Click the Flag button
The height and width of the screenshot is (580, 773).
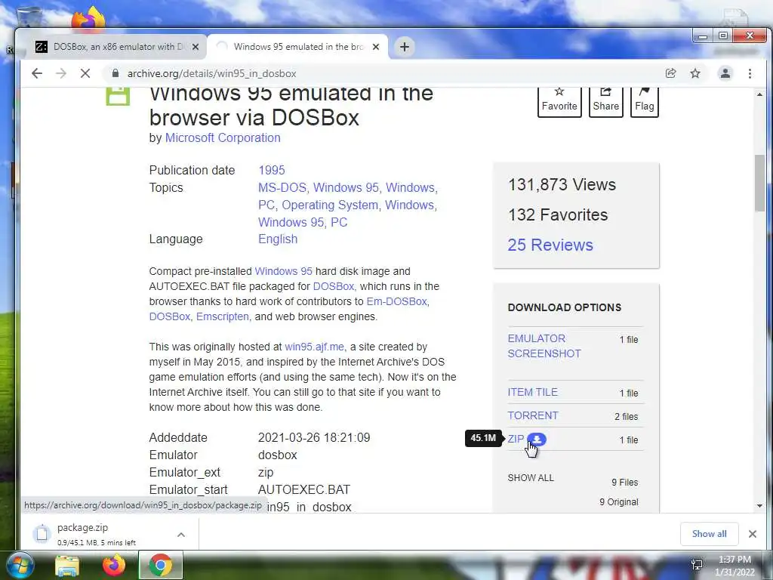[645, 101]
